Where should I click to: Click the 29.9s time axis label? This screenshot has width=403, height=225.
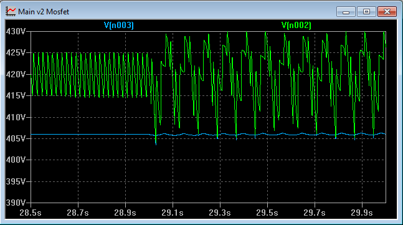(x=362, y=213)
